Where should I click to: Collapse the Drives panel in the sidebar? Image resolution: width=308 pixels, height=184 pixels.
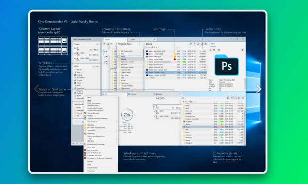click(97, 44)
